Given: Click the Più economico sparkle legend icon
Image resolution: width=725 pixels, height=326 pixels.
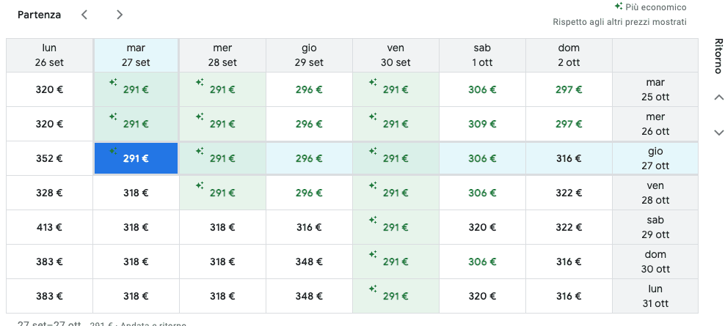Looking at the screenshot, I should (618, 7).
